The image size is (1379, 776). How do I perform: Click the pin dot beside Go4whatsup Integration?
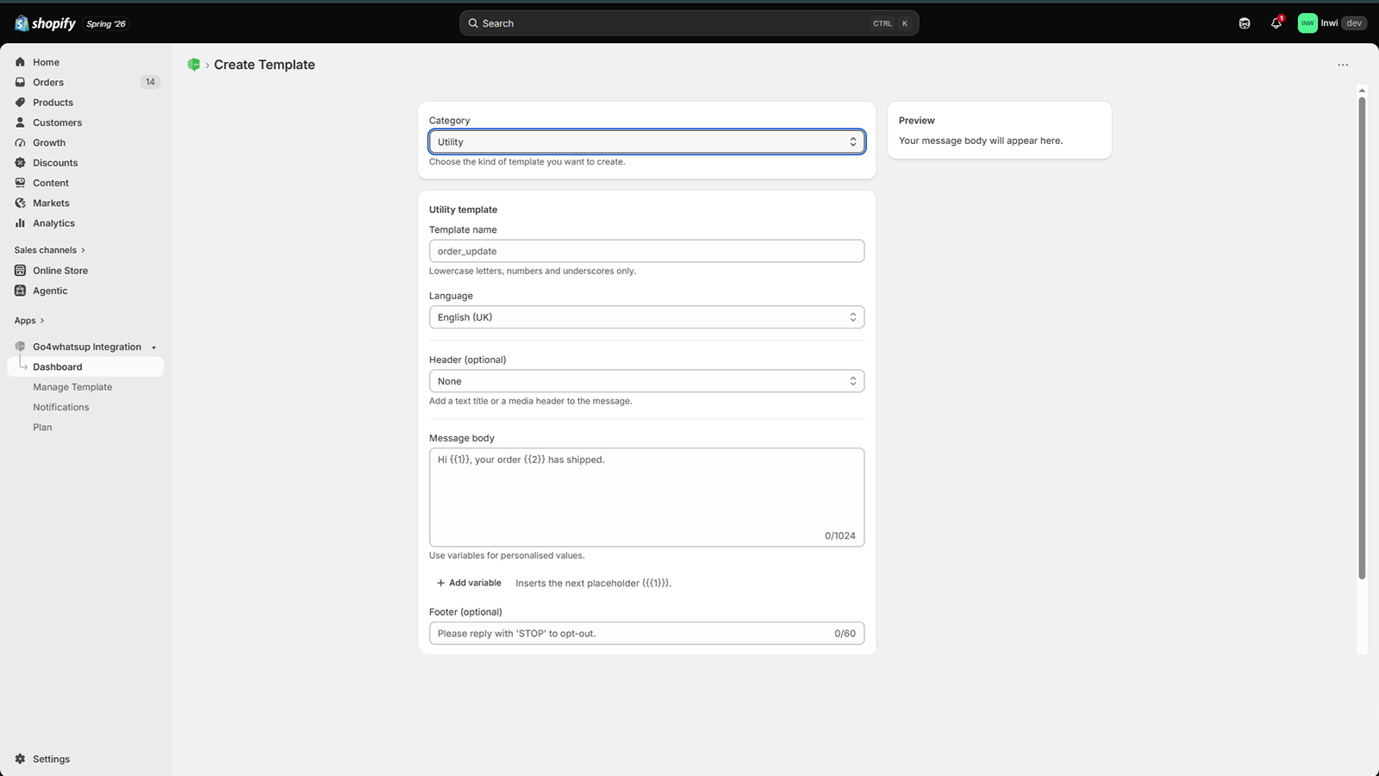pyautogui.click(x=154, y=347)
